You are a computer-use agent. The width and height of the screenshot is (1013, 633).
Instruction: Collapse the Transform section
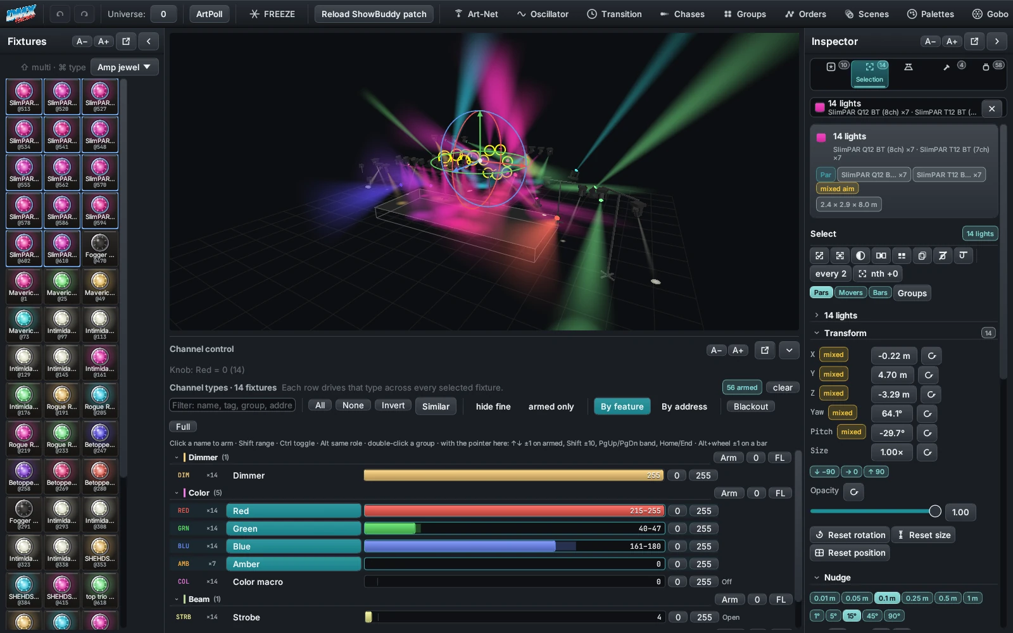pyautogui.click(x=817, y=333)
